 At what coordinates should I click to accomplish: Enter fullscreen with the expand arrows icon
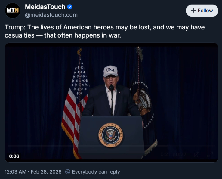click(210, 155)
